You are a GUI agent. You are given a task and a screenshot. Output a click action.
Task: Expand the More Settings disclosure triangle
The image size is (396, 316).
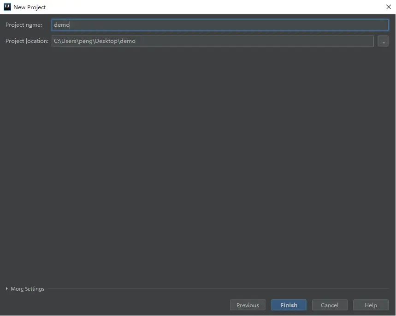click(7, 289)
